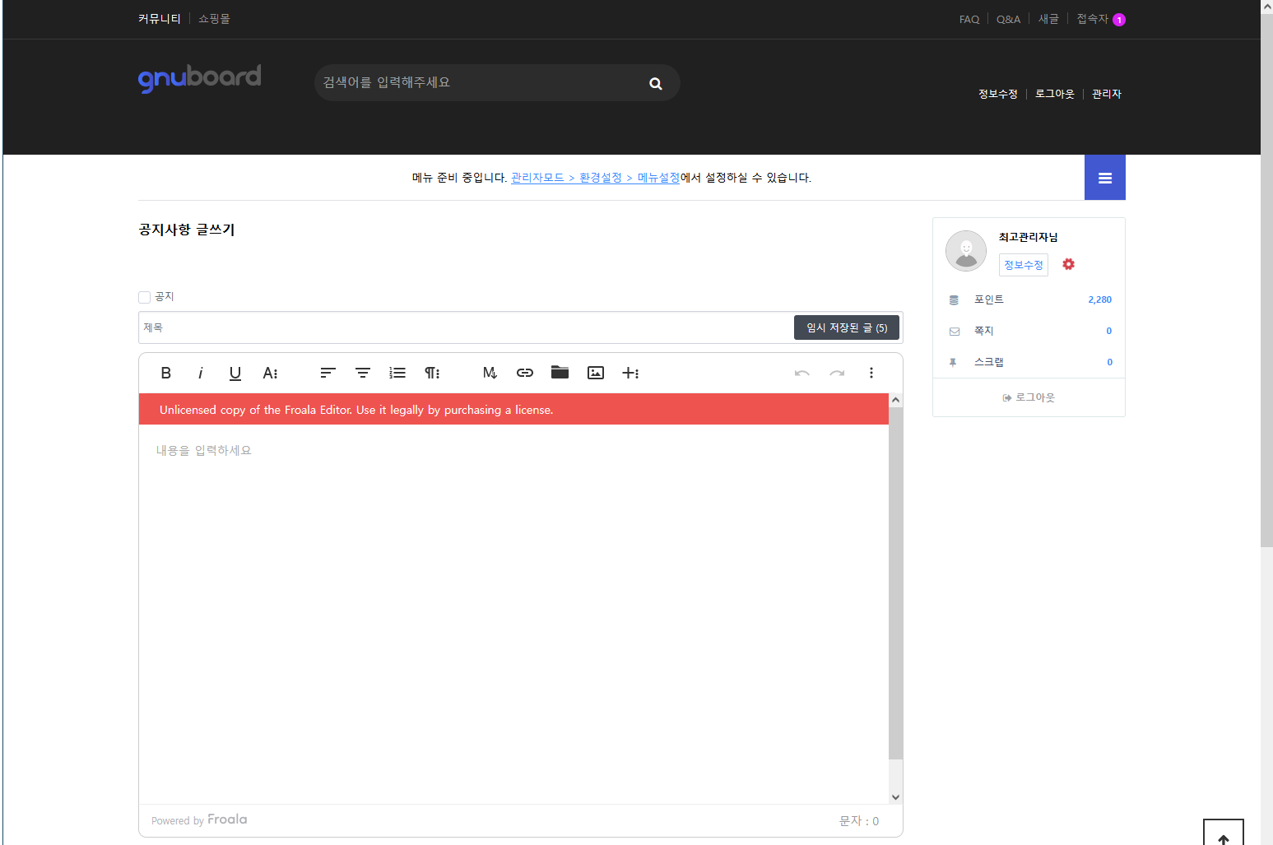Apply italic formatting in editor
The image size is (1273, 845).
200,373
